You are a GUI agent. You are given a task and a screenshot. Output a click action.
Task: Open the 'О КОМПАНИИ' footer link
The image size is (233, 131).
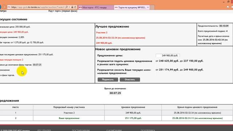[x=114, y=130]
